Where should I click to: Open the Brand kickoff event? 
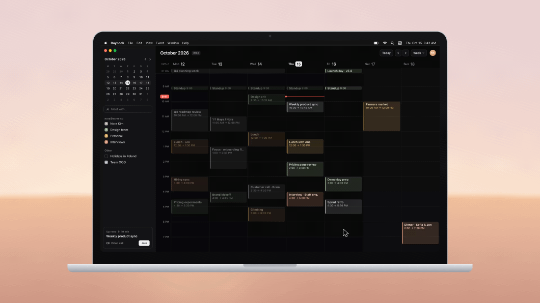tap(228, 197)
